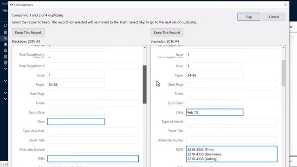Viewport: 297px width, 167px height.
Task: Click the 'Blackadar, 2016 #4' record label
Action: [x=165, y=41]
